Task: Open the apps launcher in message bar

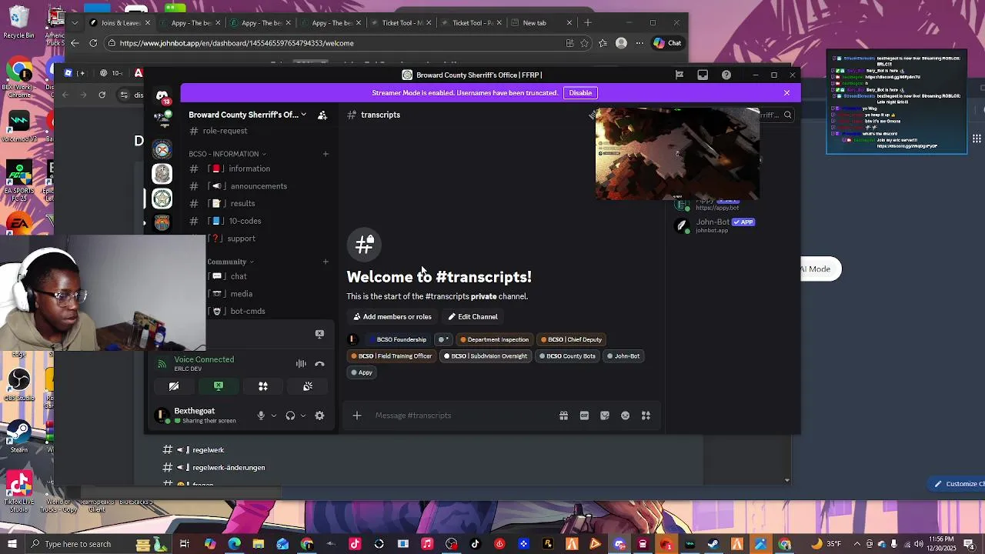Action: click(646, 415)
